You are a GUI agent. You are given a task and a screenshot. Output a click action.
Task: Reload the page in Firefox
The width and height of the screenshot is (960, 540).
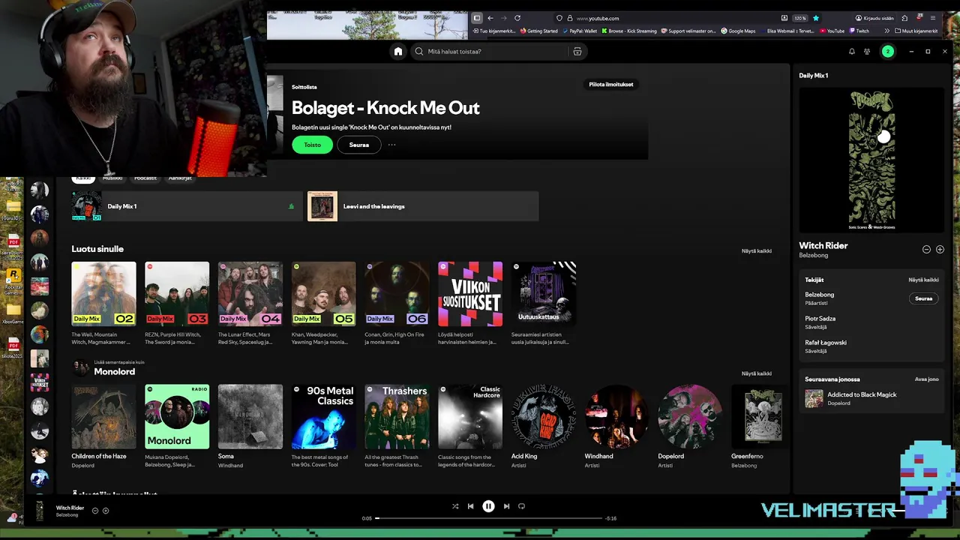pyautogui.click(x=517, y=18)
